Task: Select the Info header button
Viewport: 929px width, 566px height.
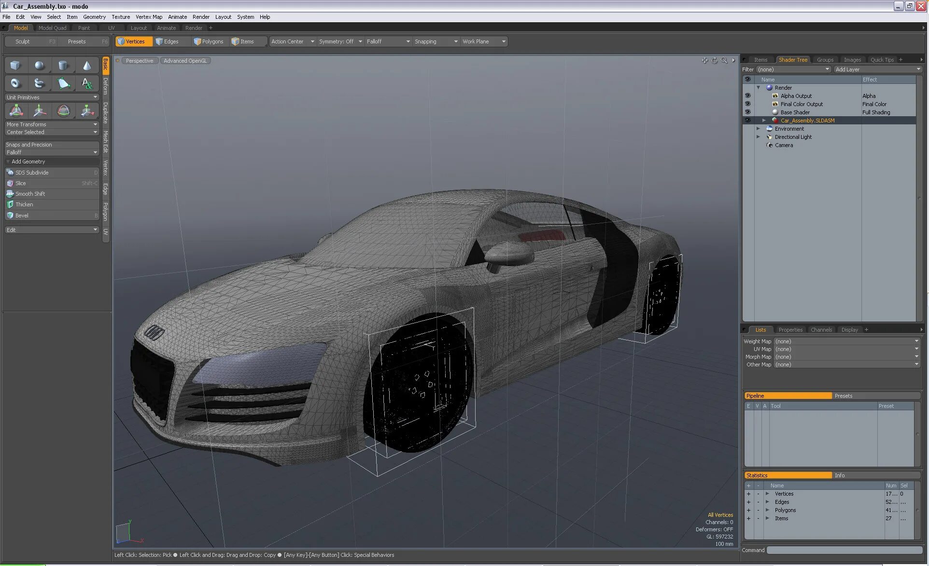Action: (877, 475)
